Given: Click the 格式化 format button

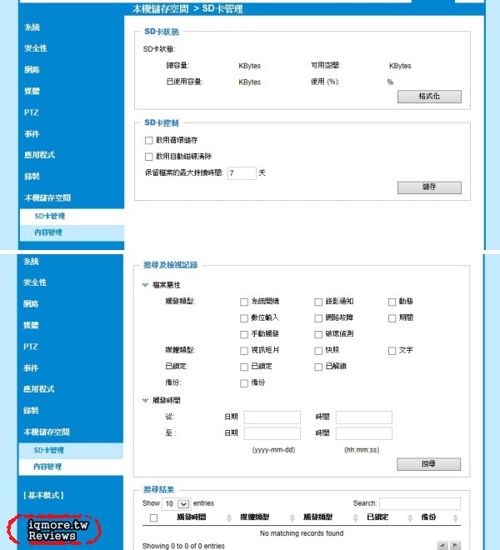Looking at the screenshot, I should click(429, 97).
